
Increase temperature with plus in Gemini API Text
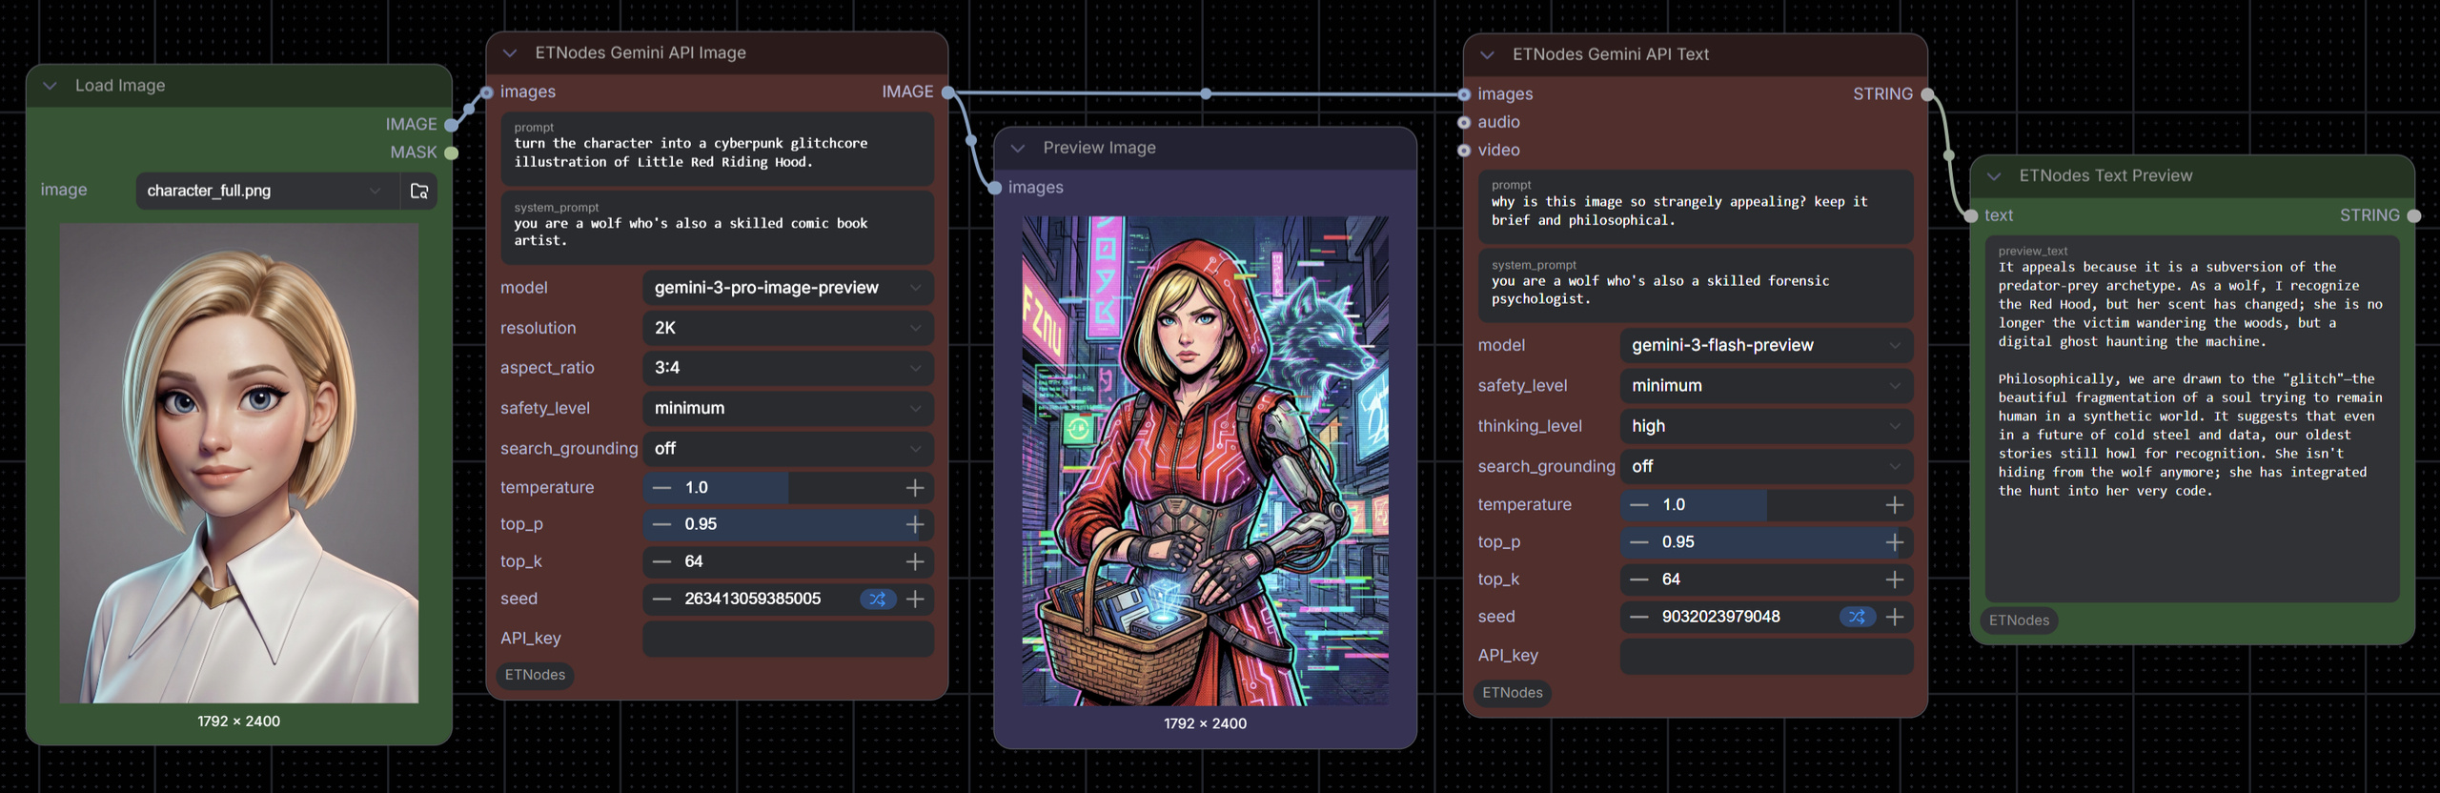tap(1895, 505)
